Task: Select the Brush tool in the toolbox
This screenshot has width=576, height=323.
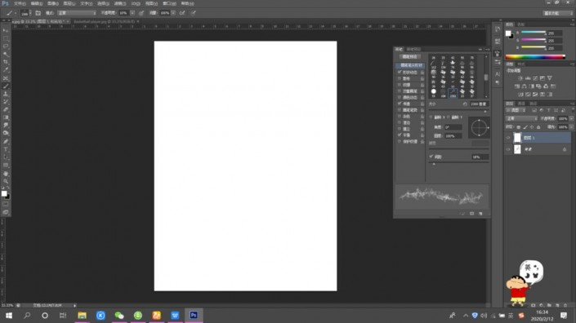Action: click(x=6, y=86)
